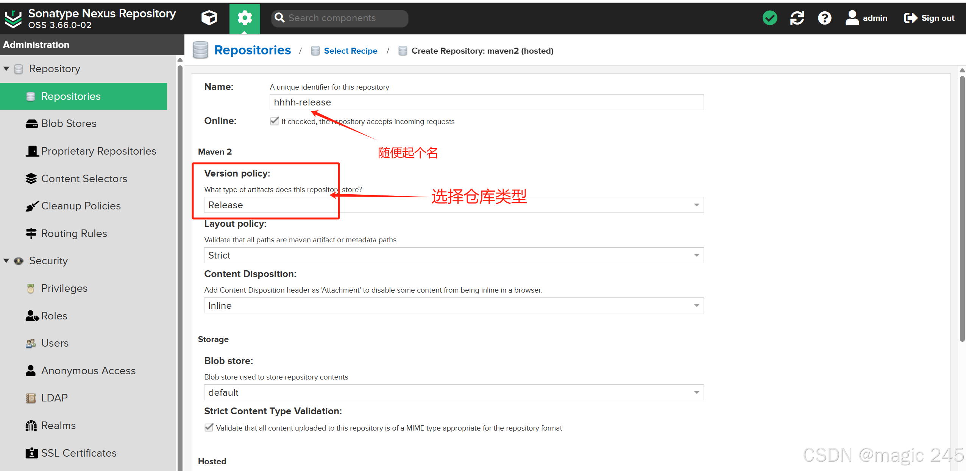966x471 pixels.
Task: Open the Version policy Release dropdown
Action: click(696, 205)
